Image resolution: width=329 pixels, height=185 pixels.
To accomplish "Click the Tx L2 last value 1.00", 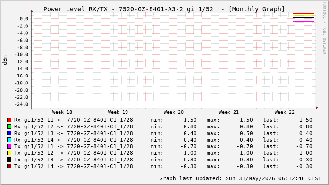I will click(x=305, y=153).
